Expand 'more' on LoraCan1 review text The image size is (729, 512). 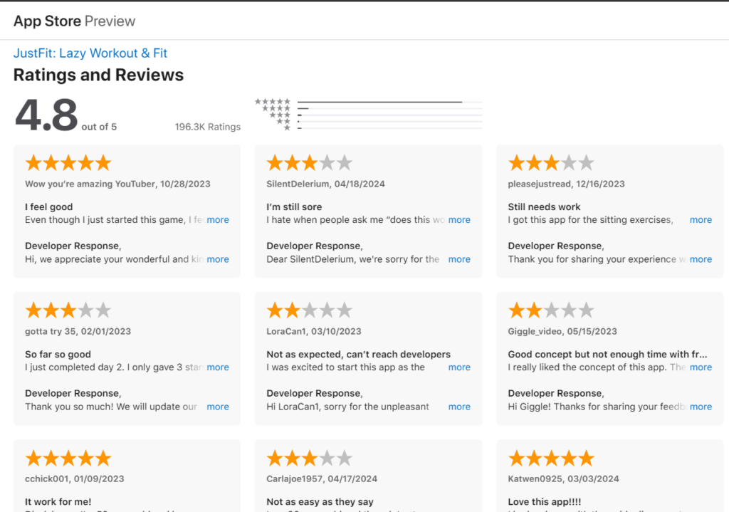[459, 367]
